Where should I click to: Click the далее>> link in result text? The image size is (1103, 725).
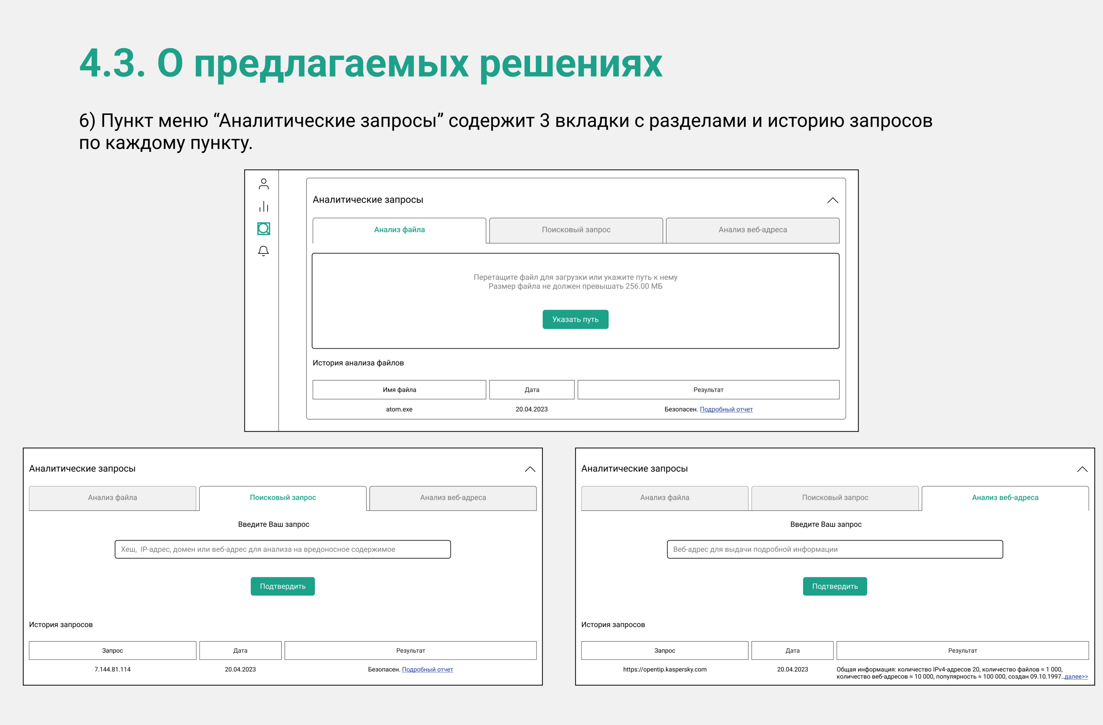pyautogui.click(x=1076, y=677)
